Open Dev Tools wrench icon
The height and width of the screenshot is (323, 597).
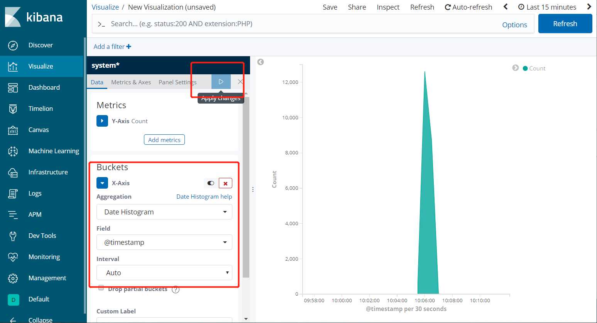tap(13, 236)
